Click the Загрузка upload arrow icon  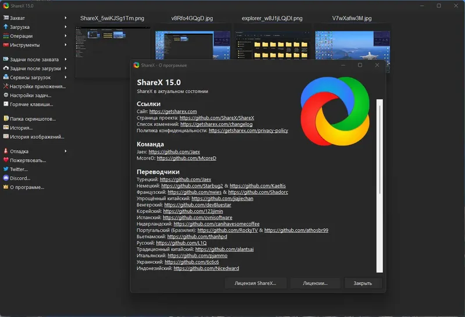coord(6,27)
